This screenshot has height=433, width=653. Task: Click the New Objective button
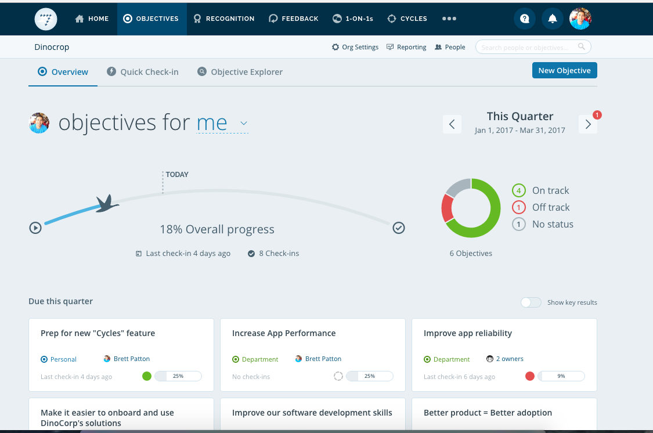point(564,70)
